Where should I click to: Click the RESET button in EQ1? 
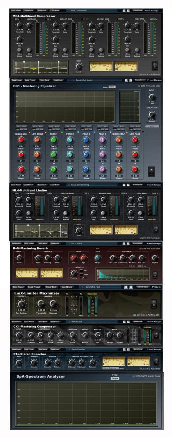[x=152, y=126]
